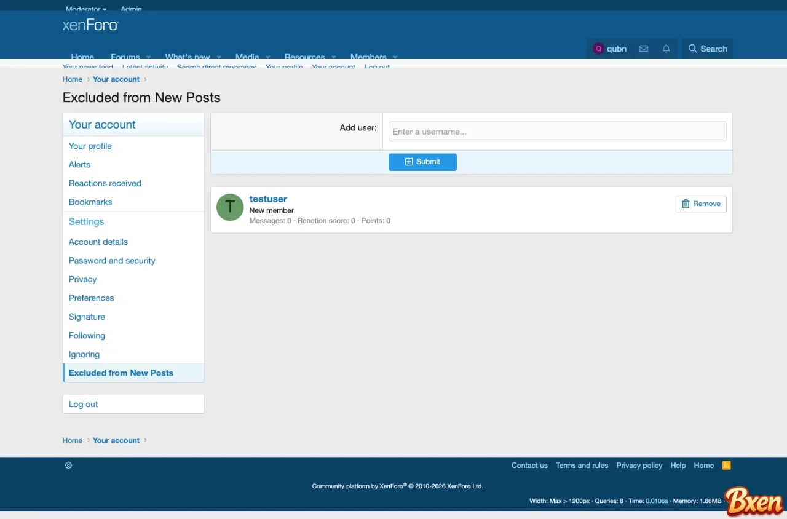Viewport: 787px width, 519px height.
Task: Open style chooser gear icon in footer
Action: coord(68,466)
